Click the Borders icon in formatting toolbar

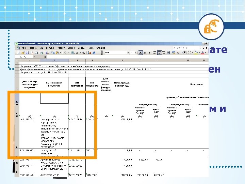pyautogui.click(x=190, y=52)
